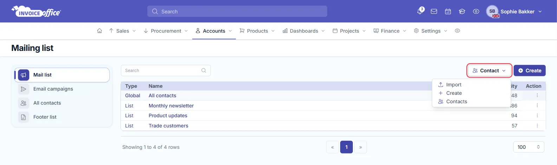Open the Dashboards menu

[304, 31]
